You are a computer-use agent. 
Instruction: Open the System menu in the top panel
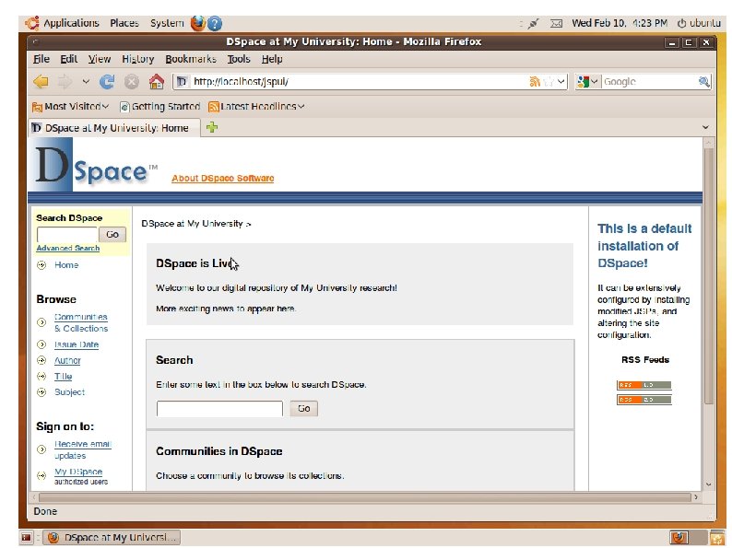(x=167, y=23)
